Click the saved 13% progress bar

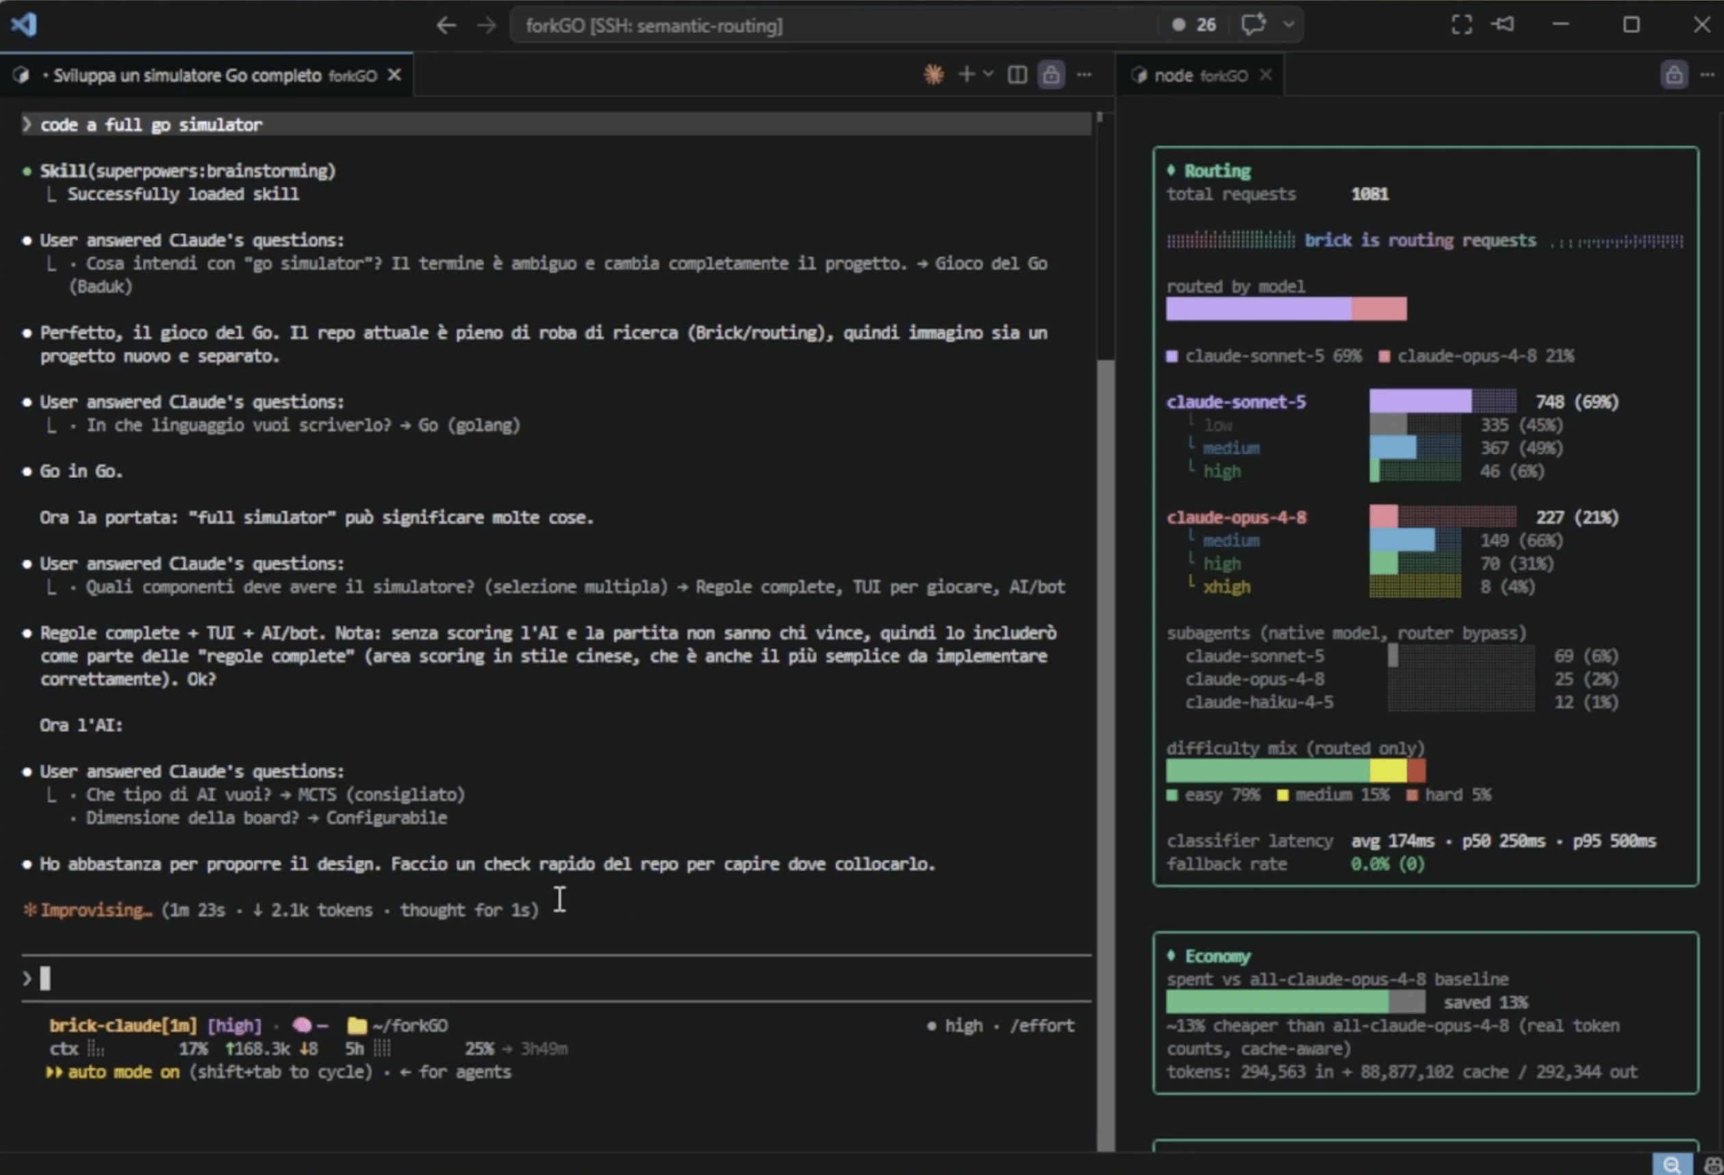point(1295,1003)
